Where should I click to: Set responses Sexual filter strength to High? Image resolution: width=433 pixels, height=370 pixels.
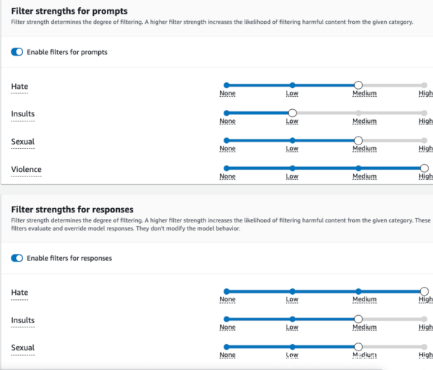point(424,346)
